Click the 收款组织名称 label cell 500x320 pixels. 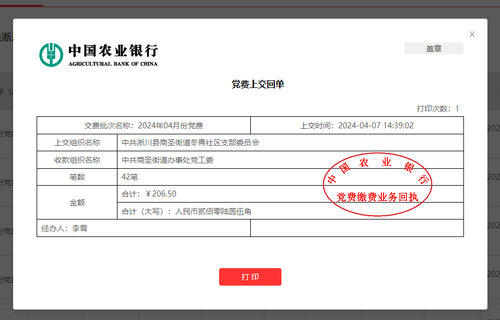pyautogui.click(x=77, y=160)
